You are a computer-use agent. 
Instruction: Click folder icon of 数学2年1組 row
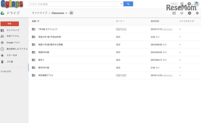(34, 67)
